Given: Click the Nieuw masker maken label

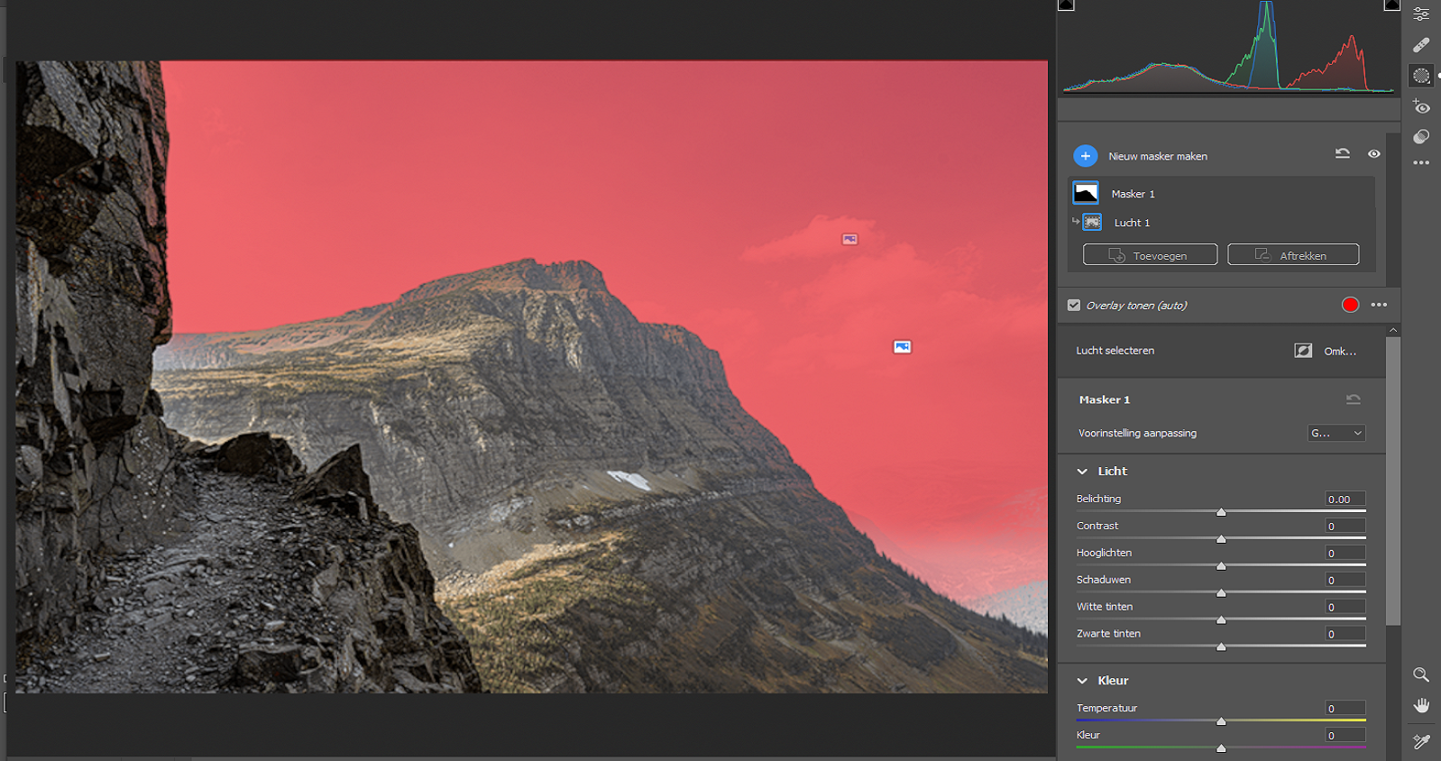Looking at the screenshot, I should [x=1158, y=156].
